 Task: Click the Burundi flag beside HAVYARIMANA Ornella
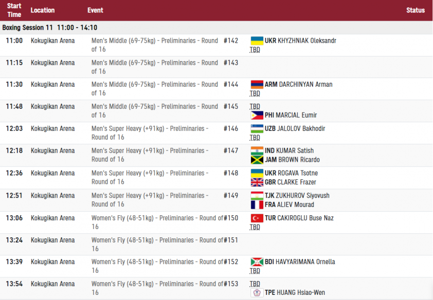257,262
